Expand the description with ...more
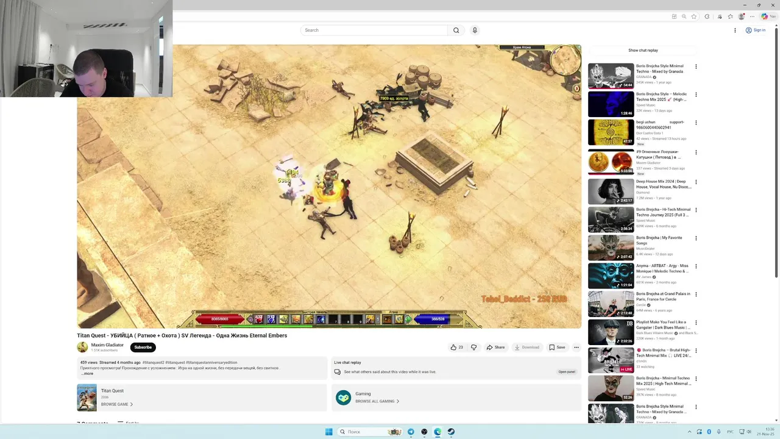 pyautogui.click(x=87, y=374)
